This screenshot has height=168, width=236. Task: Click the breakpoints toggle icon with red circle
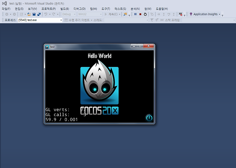[x=181, y=14]
